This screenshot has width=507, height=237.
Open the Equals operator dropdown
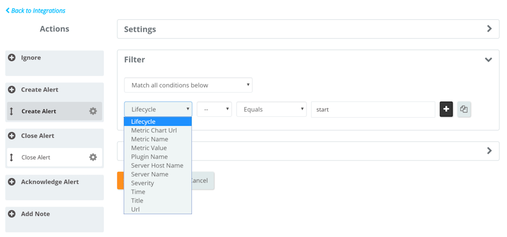[x=271, y=110]
